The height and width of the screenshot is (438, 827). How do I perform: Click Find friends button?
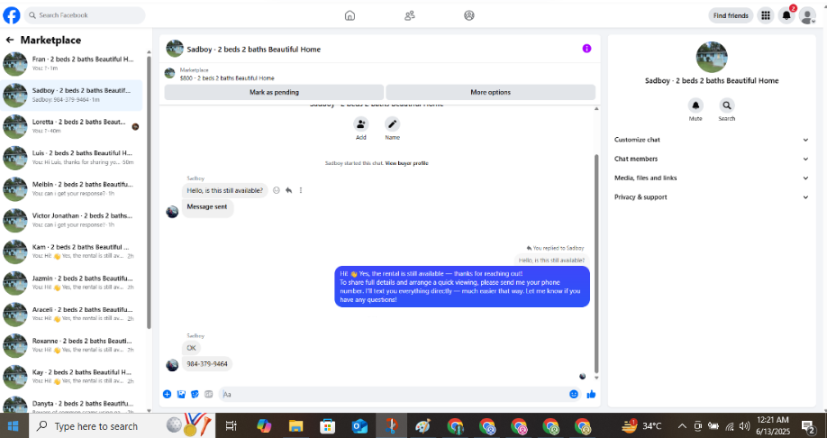[x=731, y=15]
